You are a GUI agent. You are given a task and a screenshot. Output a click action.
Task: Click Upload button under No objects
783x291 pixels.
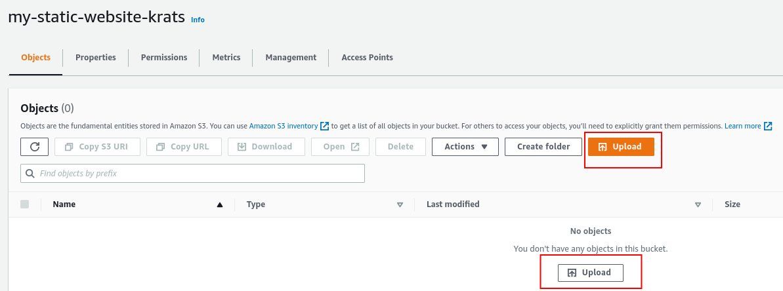[x=590, y=272]
